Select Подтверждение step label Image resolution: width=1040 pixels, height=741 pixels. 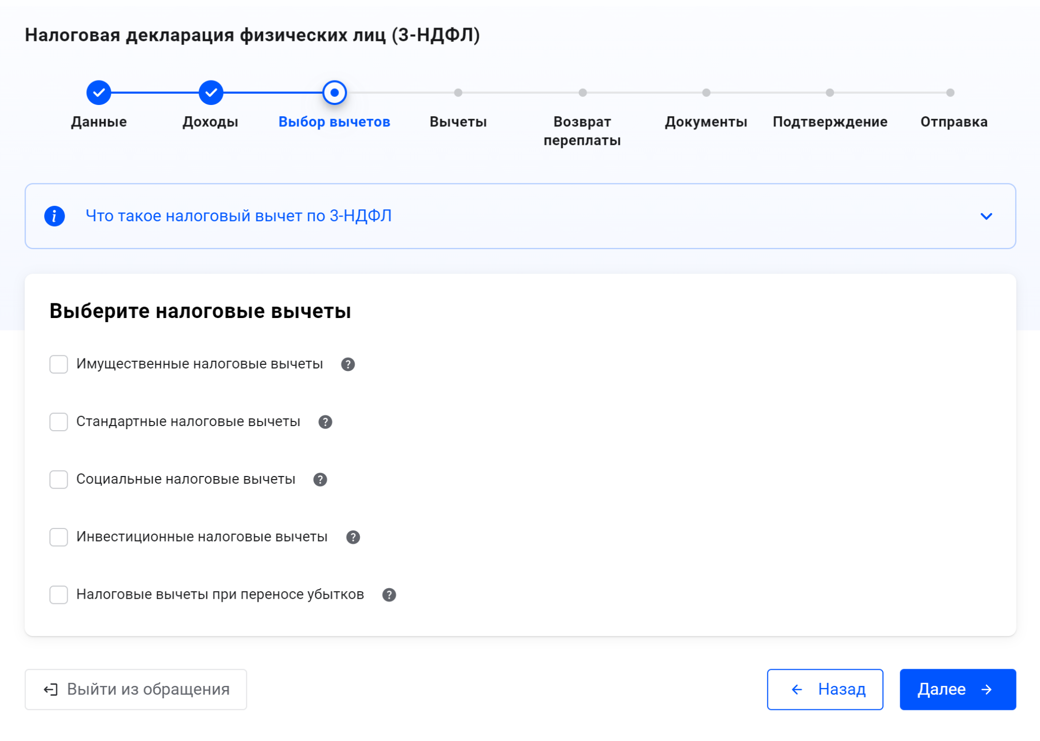pos(830,122)
